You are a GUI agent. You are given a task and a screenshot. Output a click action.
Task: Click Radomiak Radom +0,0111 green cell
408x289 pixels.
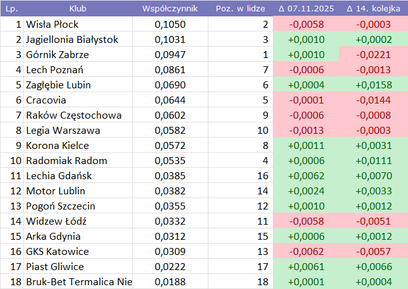[x=373, y=161]
